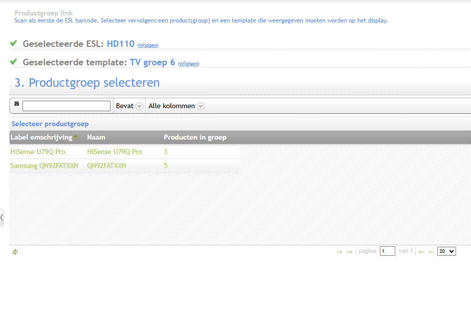Click wijzigen link next to ESL HD110

pyautogui.click(x=148, y=45)
